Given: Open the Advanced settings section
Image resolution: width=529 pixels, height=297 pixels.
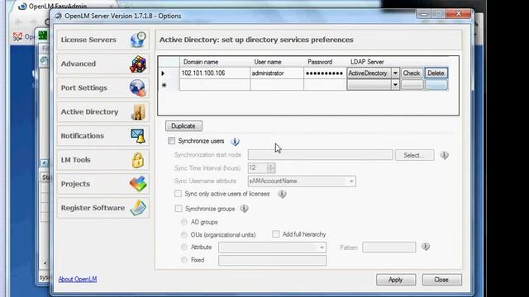Looking at the screenshot, I should [102, 64].
